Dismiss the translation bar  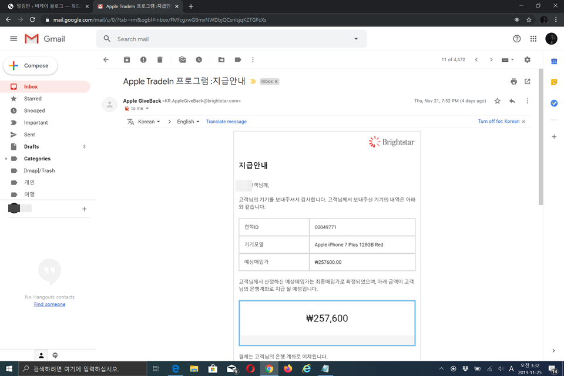click(x=523, y=122)
